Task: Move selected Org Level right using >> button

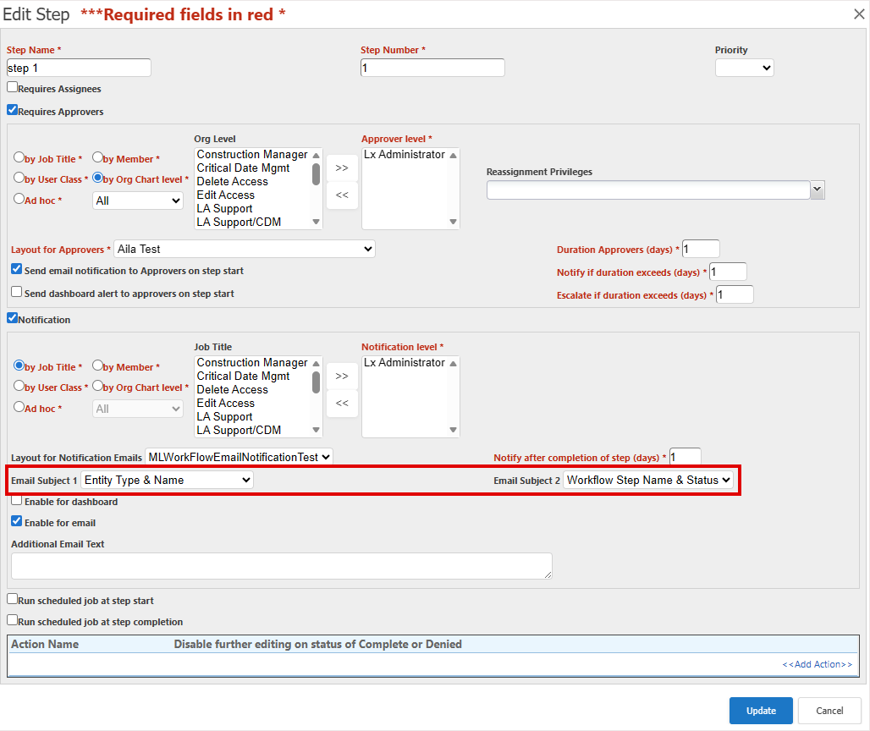Action: [342, 168]
